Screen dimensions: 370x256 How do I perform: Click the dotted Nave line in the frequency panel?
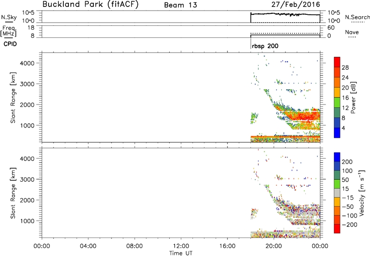pyautogui.click(x=285, y=33)
